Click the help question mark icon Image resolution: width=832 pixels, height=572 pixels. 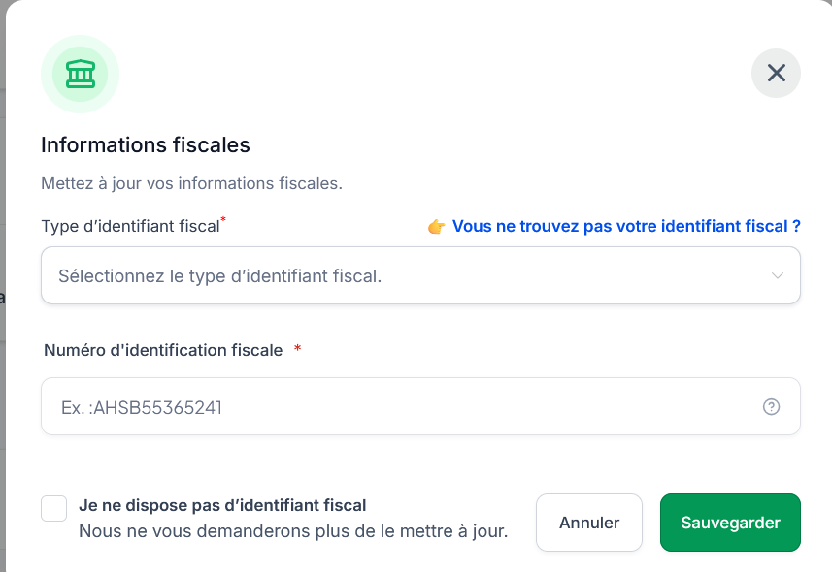tap(771, 406)
